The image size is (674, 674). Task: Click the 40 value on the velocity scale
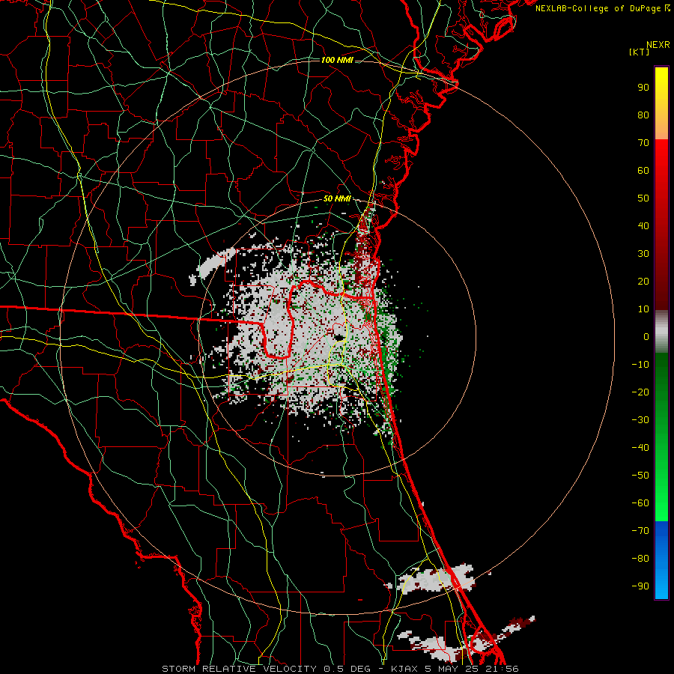click(x=643, y=226)
